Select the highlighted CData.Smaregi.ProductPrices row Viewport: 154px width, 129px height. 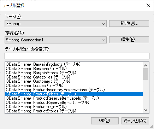click(x=74, y=94)
